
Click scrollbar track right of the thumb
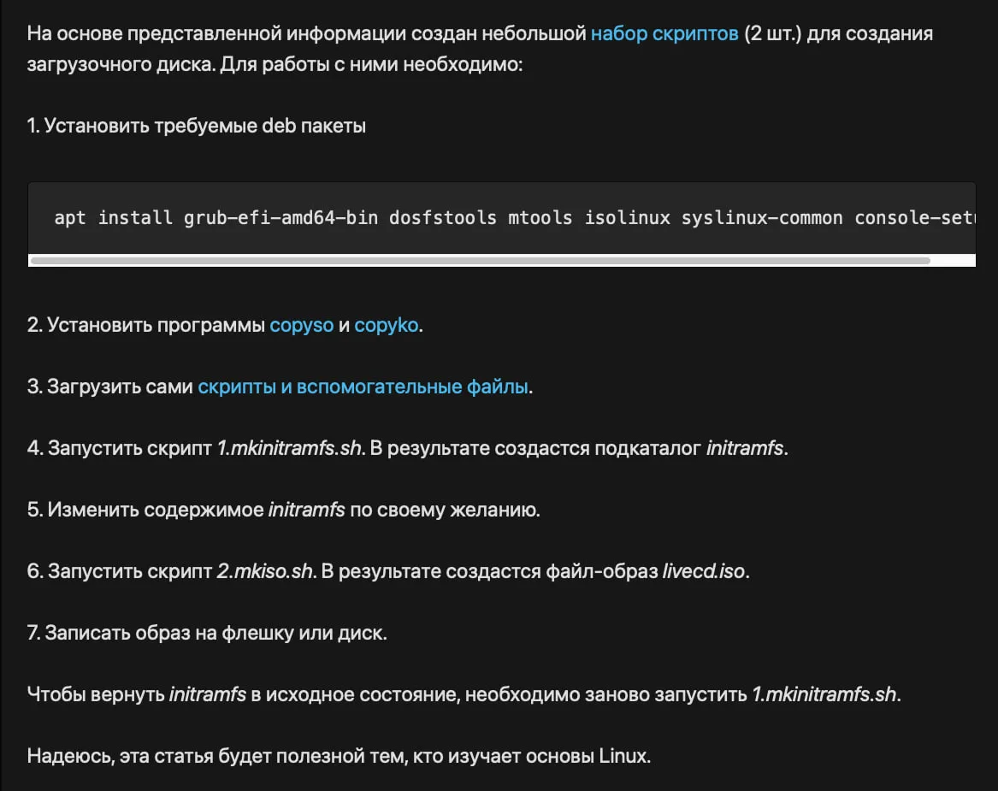tap(952, 260)
